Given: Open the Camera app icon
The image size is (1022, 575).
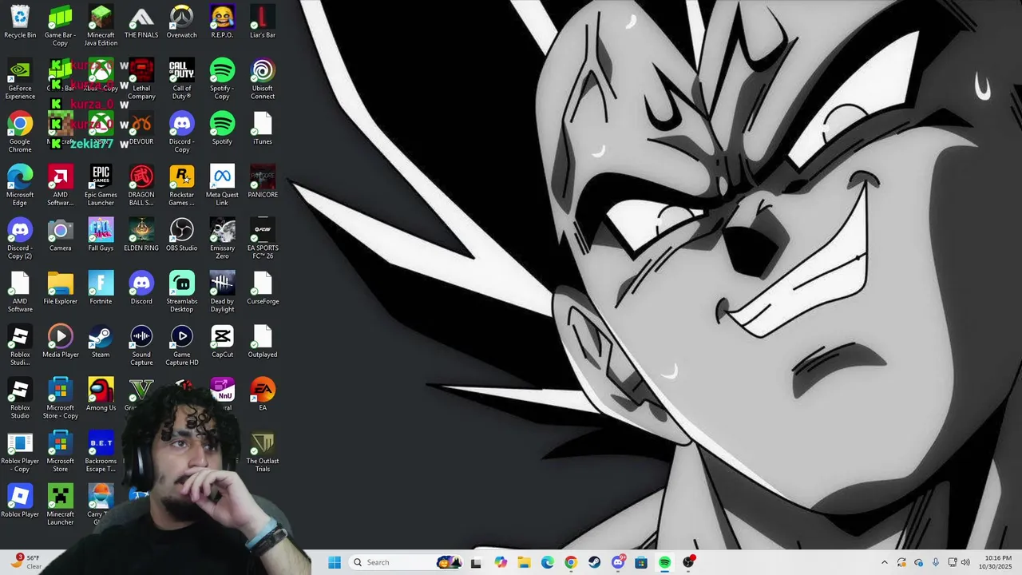Looking at the screenshot, I should click(x=60, y=235).
